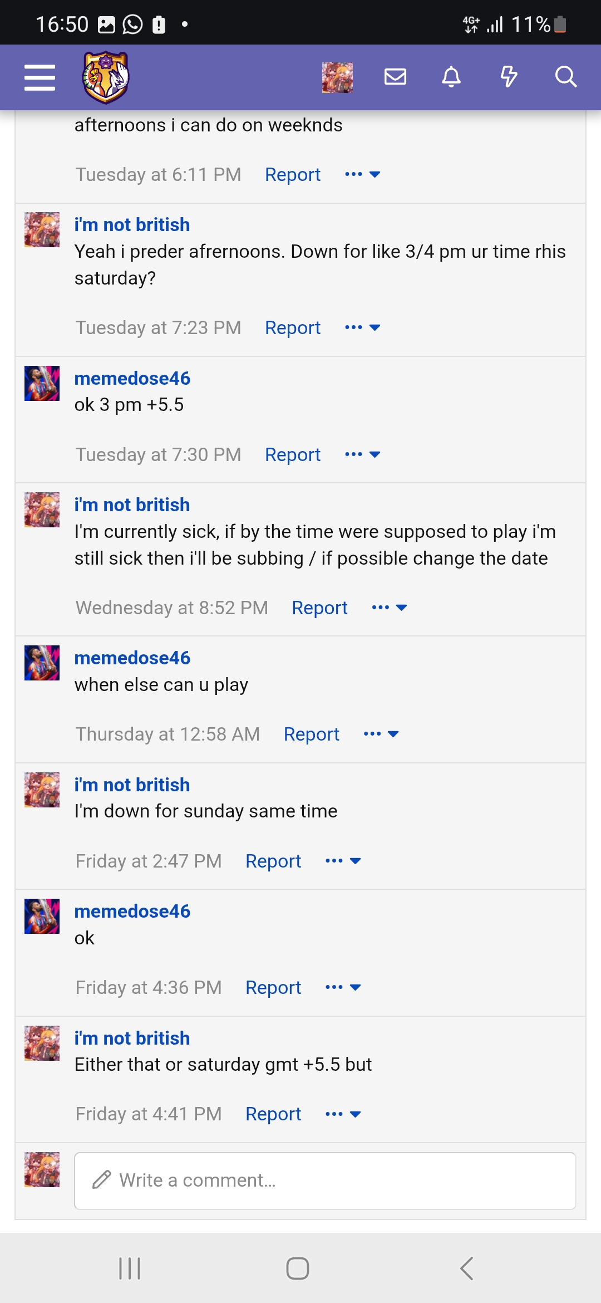Open the hamburger navigation menu
601x1303 pixels.
tap(40, 77)
